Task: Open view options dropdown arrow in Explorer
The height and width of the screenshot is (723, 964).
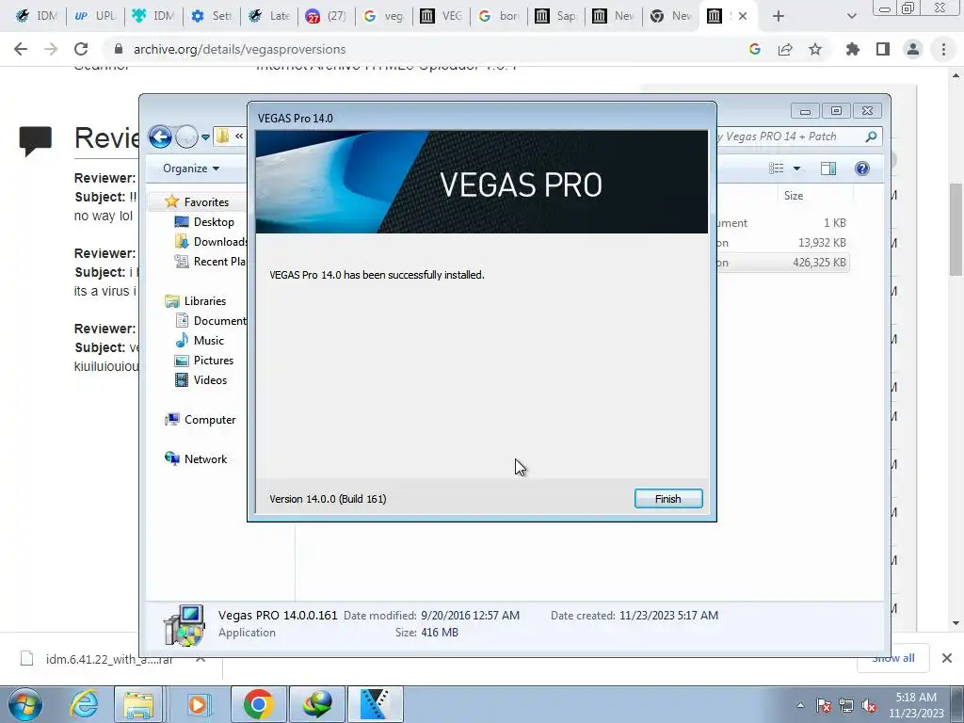Action: coord(796,169)
